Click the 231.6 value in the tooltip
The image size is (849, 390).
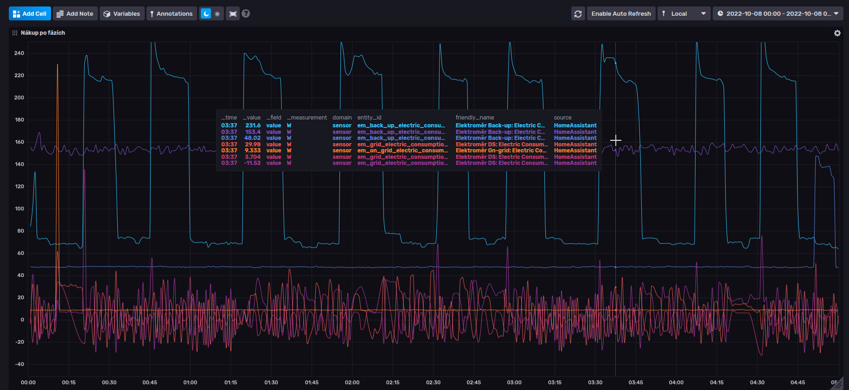pos(253,126)
